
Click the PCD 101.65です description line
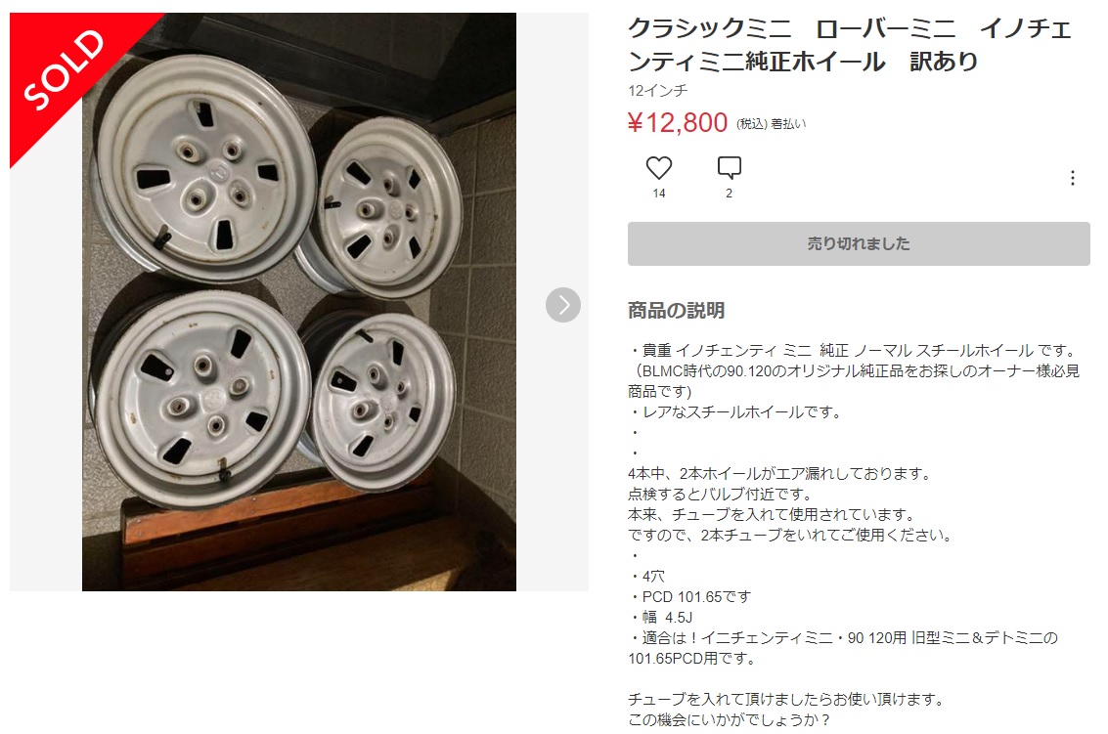click(x=689, y=597)
